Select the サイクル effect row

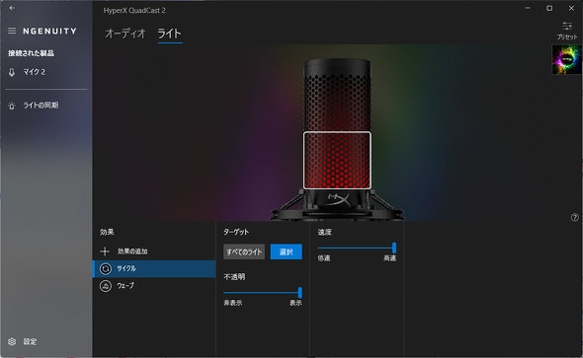click(154, 268)
